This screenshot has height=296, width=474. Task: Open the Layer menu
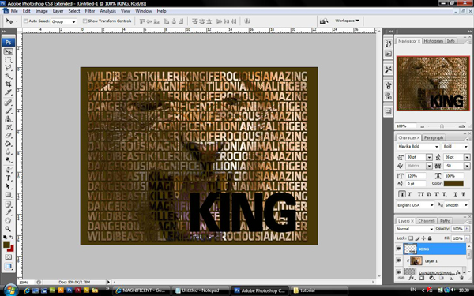58,11
